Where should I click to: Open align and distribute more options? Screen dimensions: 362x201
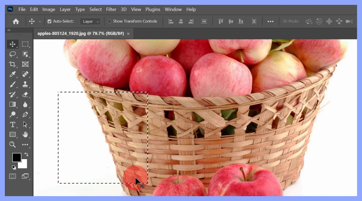(x=270, y=21)
